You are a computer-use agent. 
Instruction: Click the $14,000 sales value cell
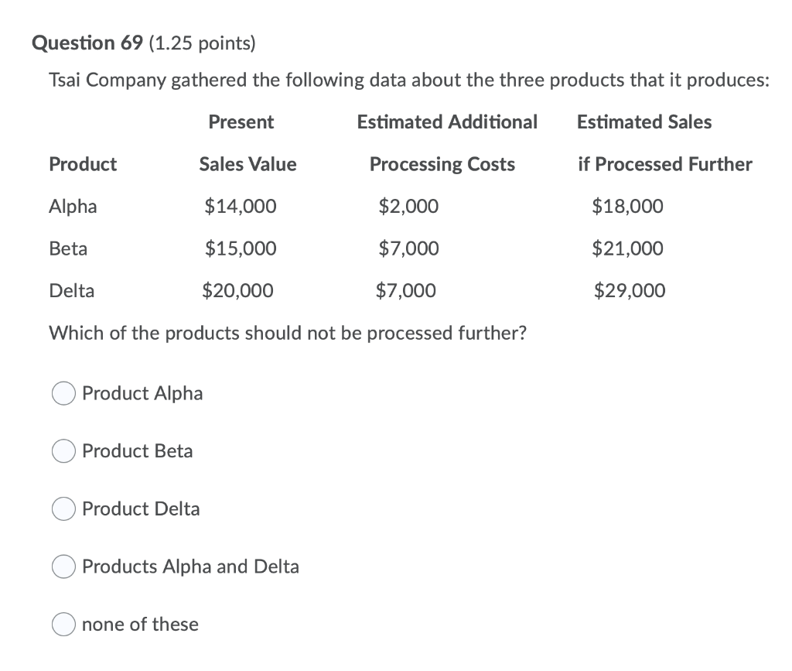click(247, 206)
